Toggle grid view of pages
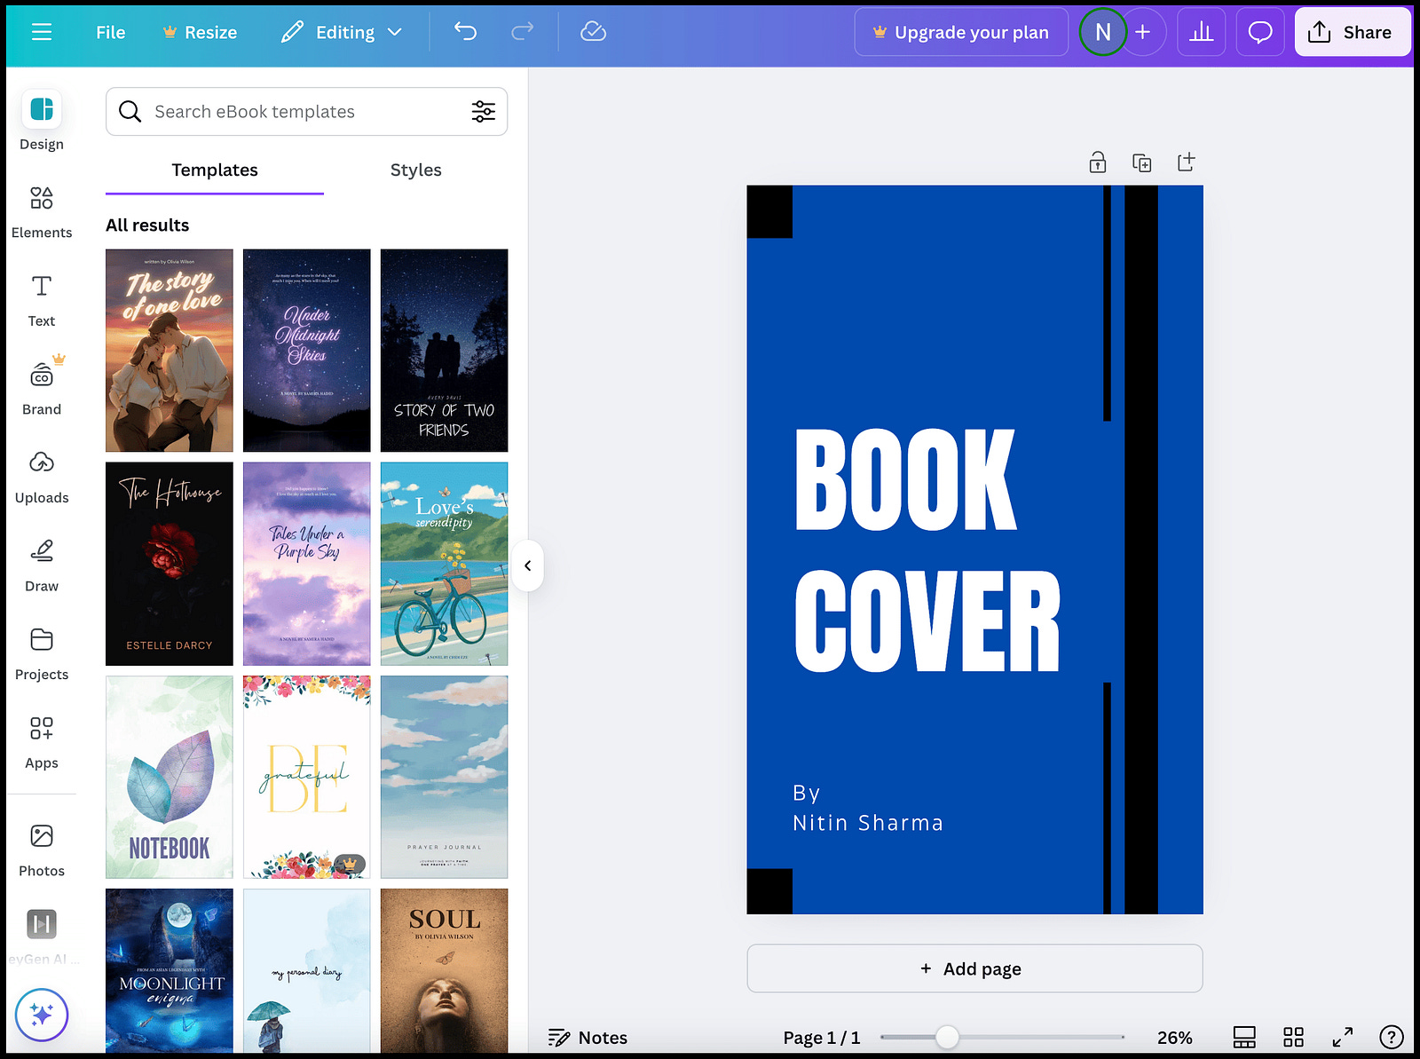 coord(1294,1037)
